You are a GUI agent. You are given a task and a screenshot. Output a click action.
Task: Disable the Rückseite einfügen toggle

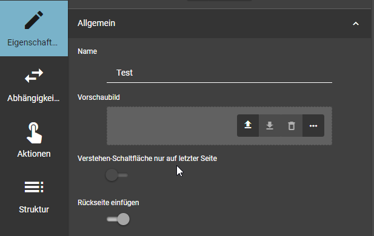[118, 219]
